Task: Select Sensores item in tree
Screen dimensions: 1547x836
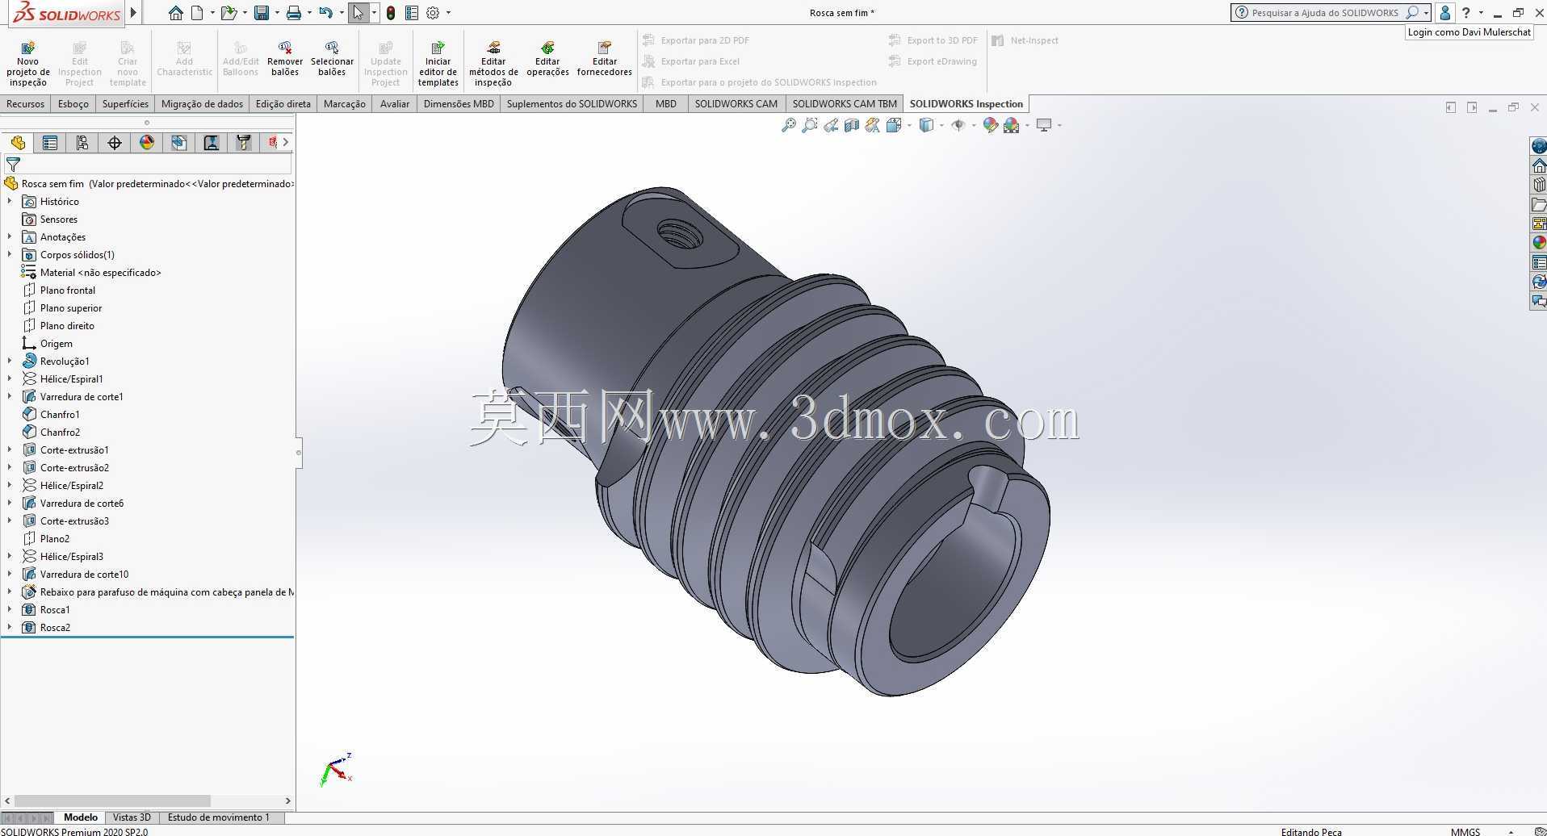Action: [x=59, y=219]
